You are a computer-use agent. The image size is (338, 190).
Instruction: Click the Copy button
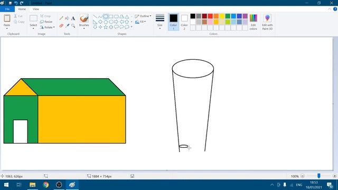[19, 22]
